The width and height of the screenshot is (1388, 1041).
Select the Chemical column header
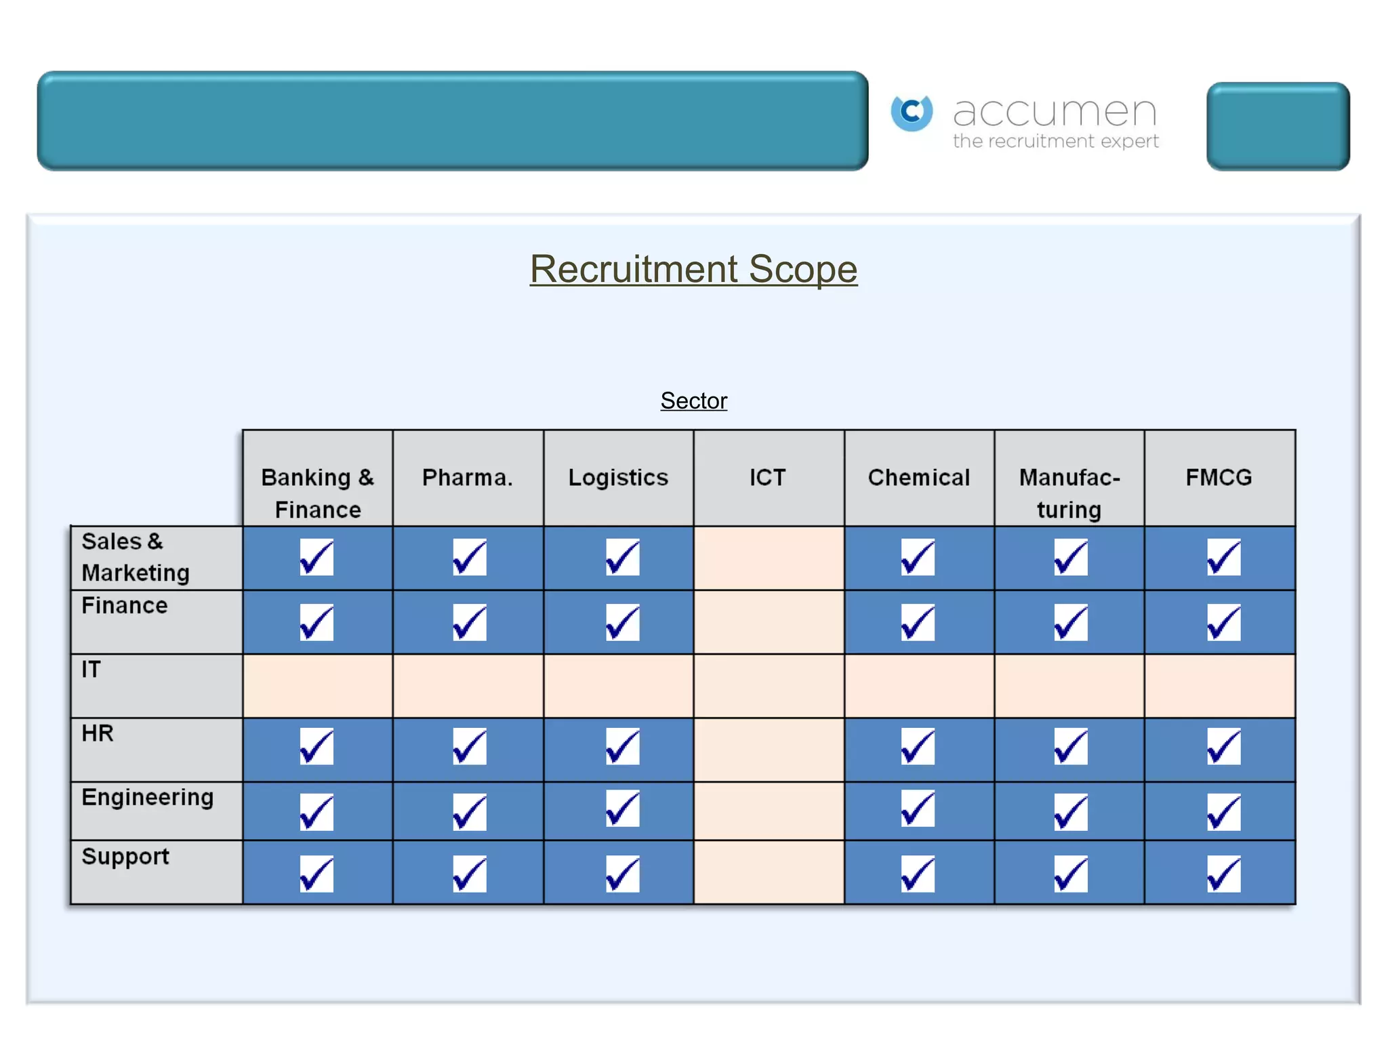pos(920,478)
